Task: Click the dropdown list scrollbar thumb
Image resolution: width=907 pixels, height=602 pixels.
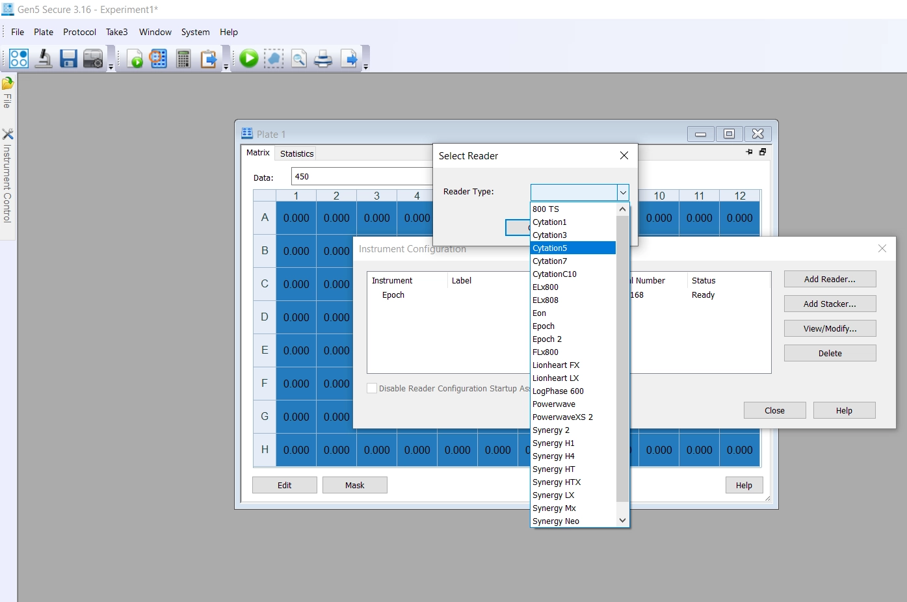Action: click(622, 359)
